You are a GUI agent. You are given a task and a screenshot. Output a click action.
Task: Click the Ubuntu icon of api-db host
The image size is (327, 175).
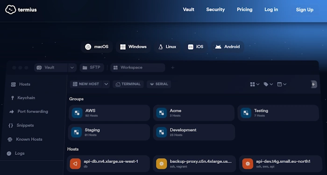(75, 164)
